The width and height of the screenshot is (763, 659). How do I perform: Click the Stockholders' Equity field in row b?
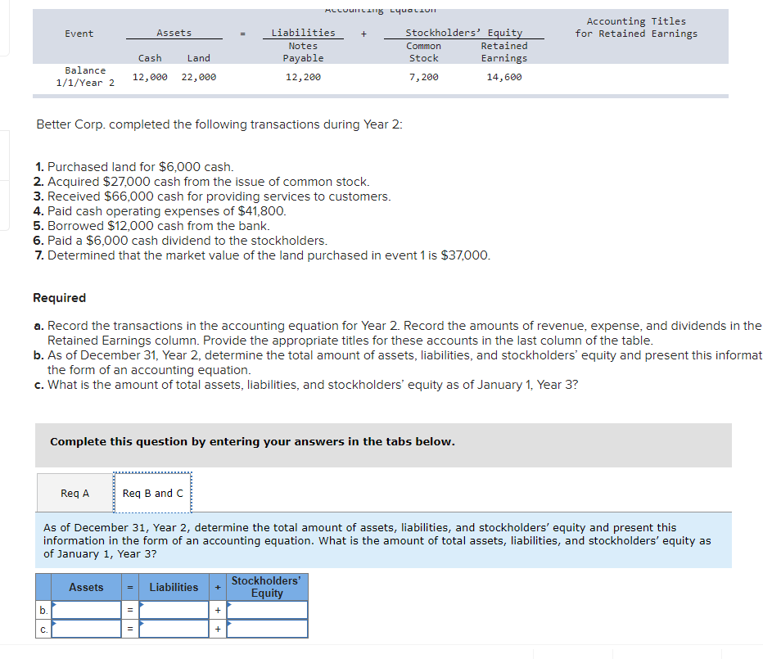click(x=267, y=609)
